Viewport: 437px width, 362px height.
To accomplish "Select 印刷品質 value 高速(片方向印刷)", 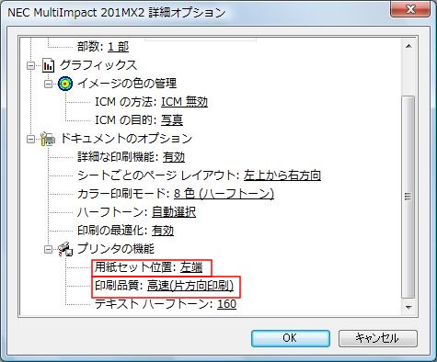I will tap(190, 286).
